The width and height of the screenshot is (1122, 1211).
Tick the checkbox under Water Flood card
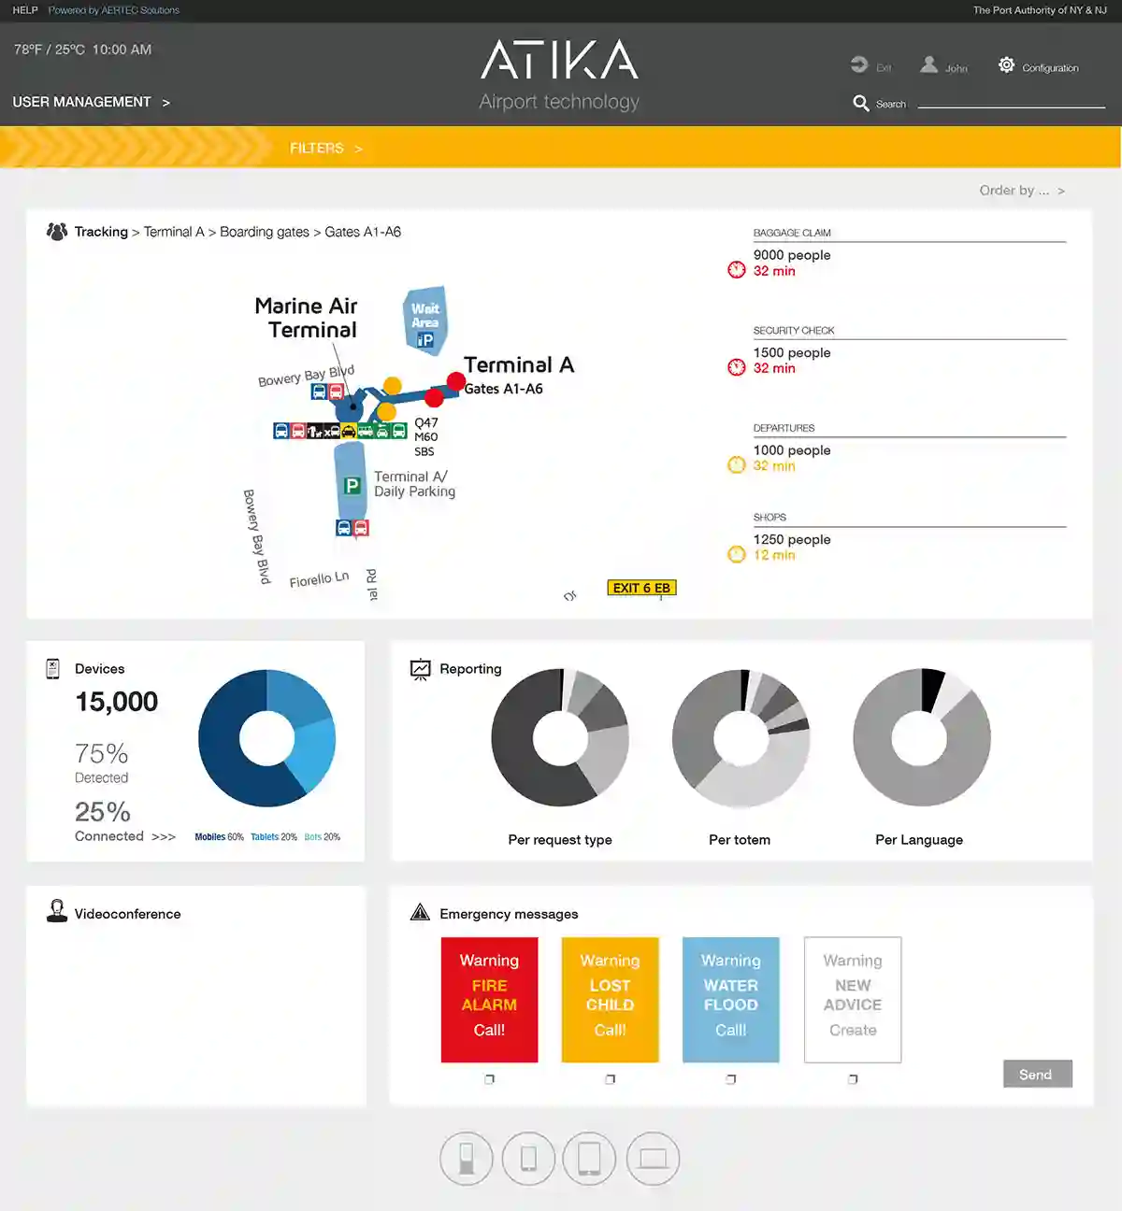coord(731,1079)
